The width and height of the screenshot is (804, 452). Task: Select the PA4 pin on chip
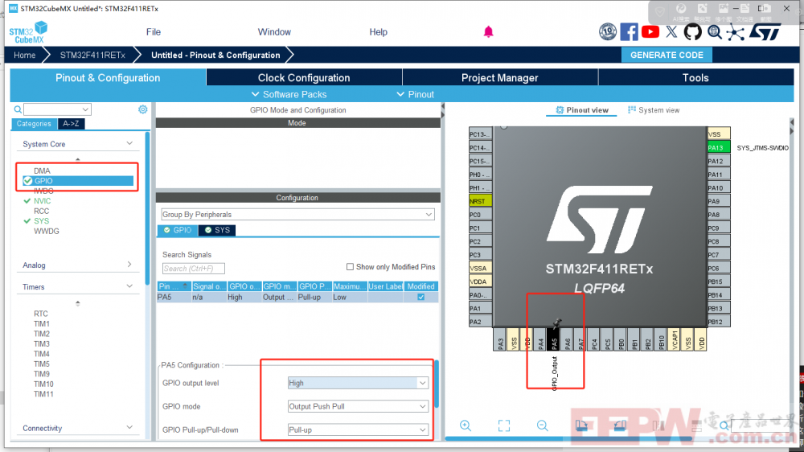(540, 339)
